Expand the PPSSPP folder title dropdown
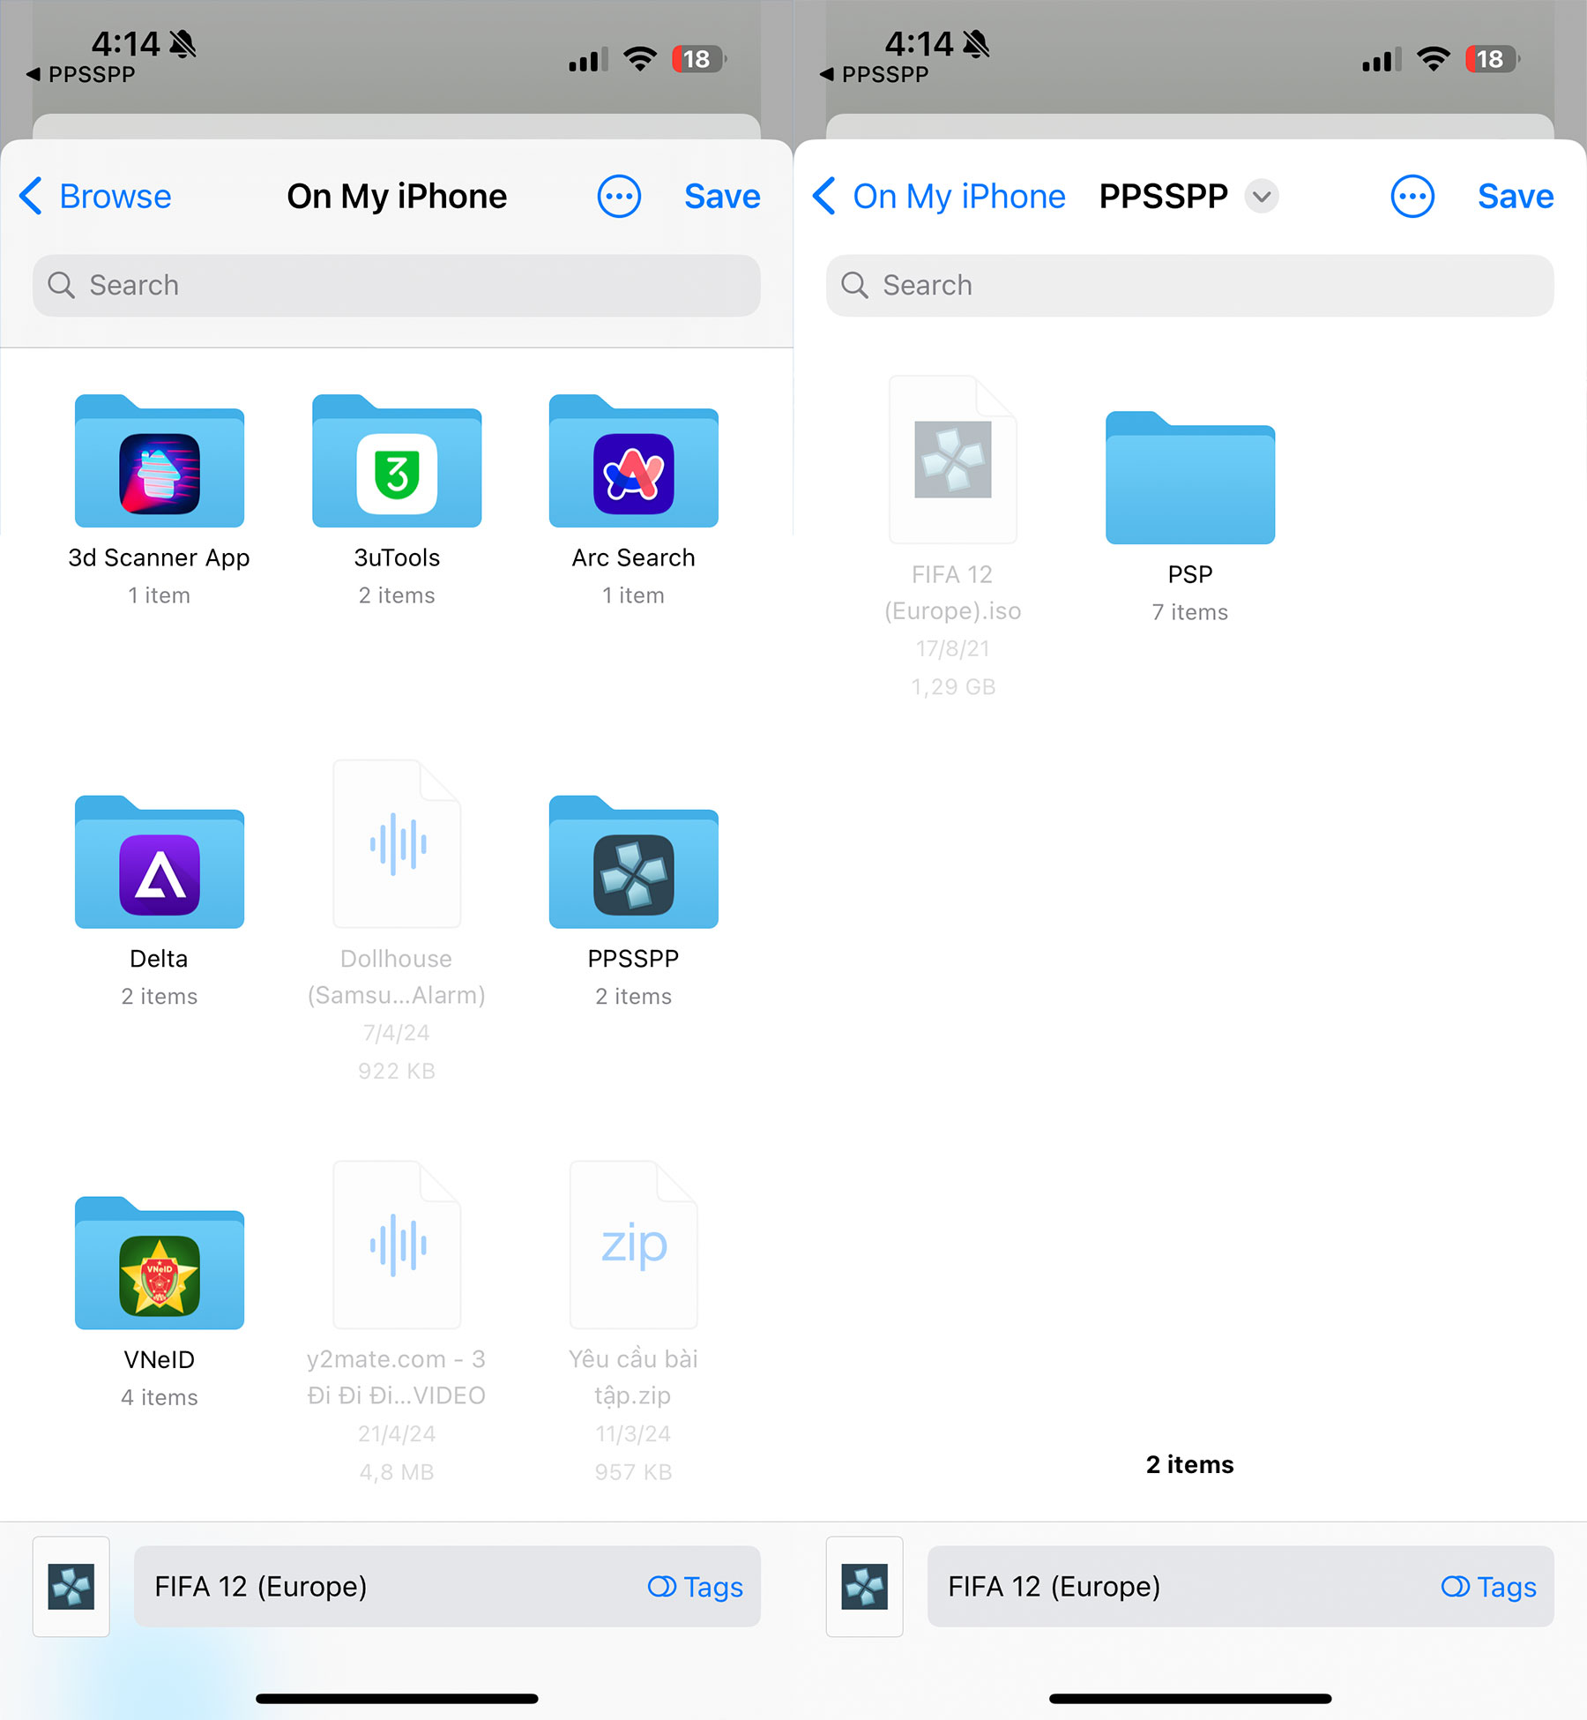This screenshot has height=1720, width=1587. point(1262,196)
